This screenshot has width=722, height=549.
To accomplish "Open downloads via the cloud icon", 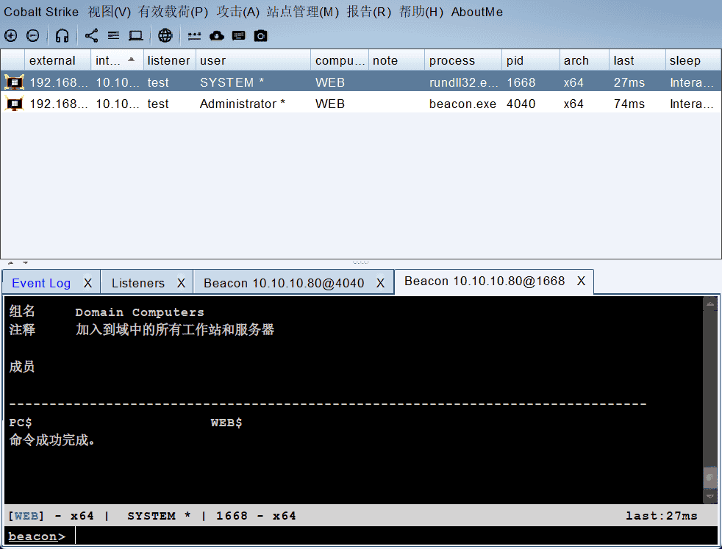I will click(216, 35).
